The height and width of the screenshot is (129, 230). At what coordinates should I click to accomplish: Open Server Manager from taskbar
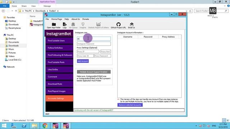click(14, 126)
